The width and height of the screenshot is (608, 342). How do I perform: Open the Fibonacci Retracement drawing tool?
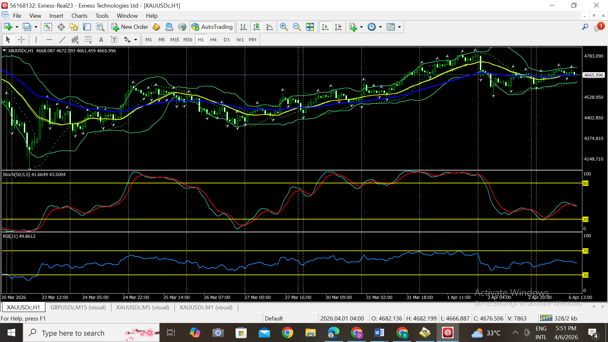(88, 40)
